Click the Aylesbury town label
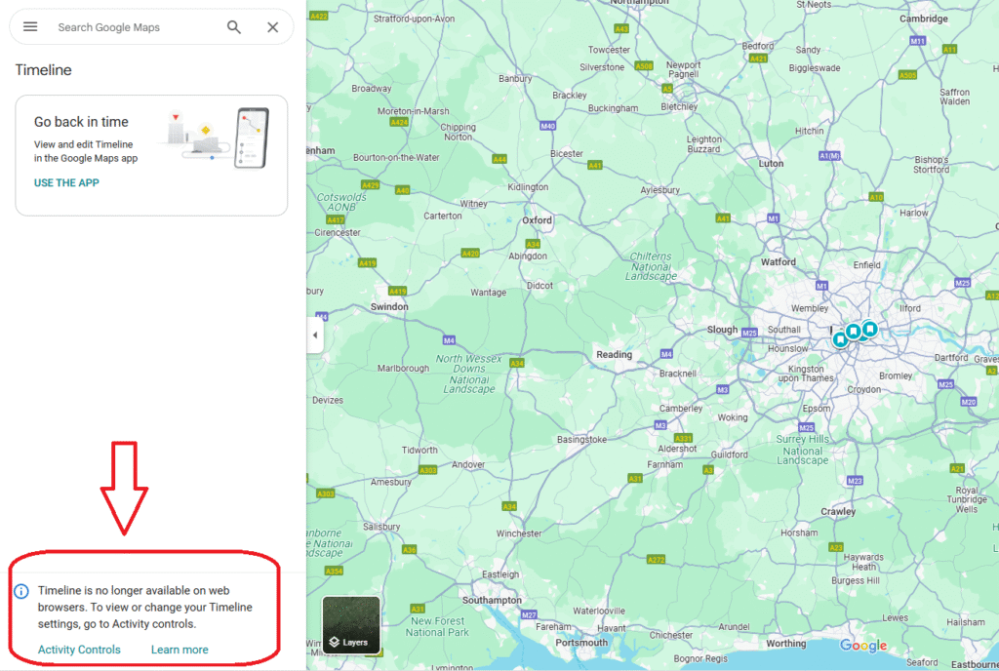The width and height of the screenshot is (999, 671). (x=660, y=190)
